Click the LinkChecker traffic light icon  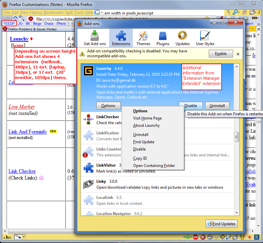(88, 119)
